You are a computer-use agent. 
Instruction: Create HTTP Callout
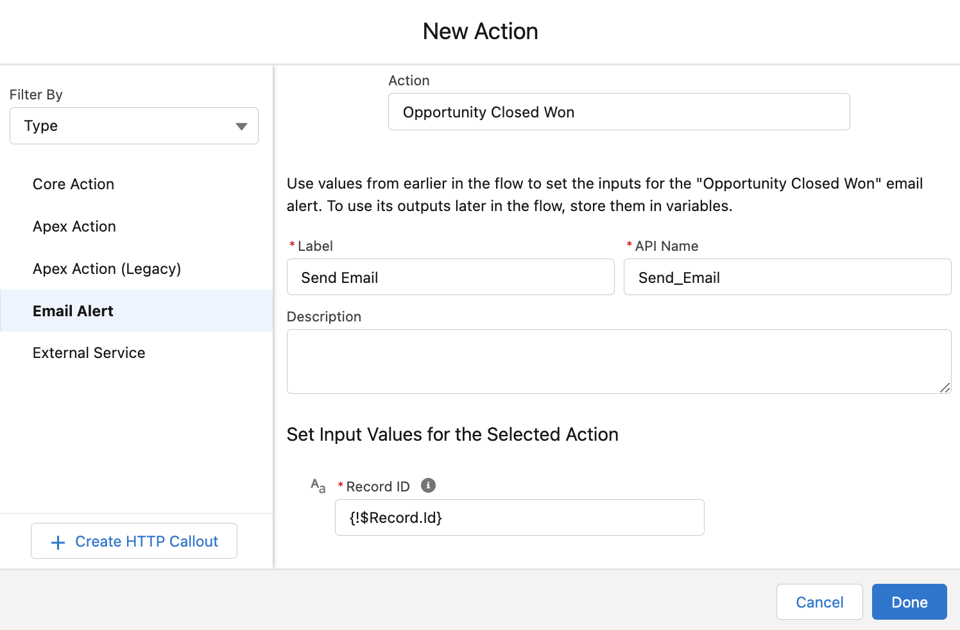click(133, 541)
